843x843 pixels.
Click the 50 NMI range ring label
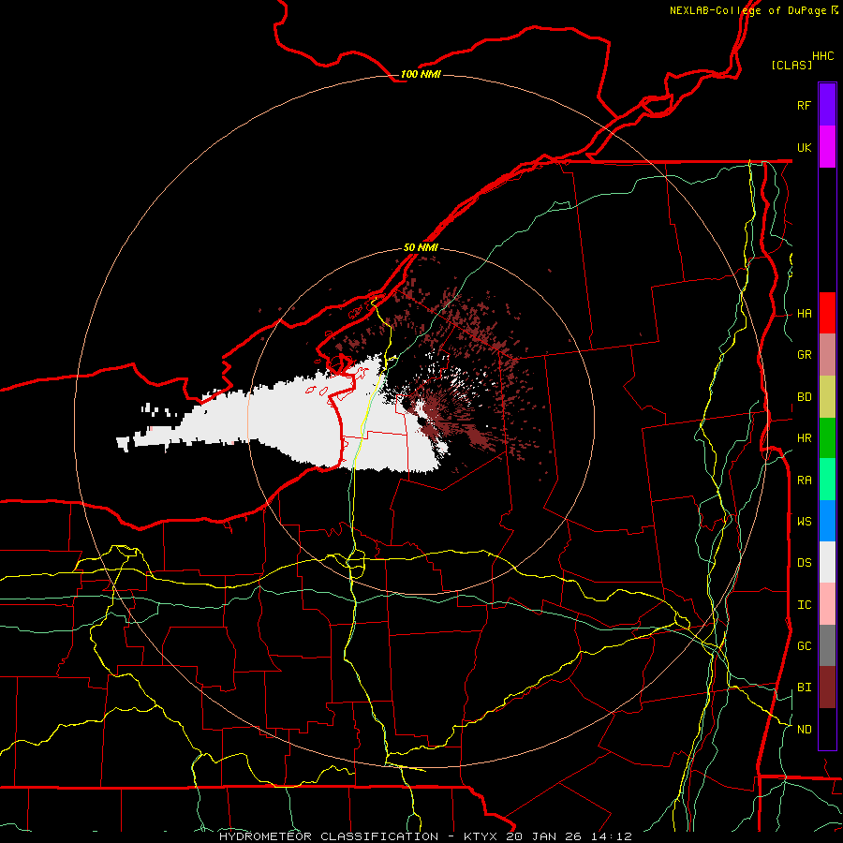tap(421, 247)
